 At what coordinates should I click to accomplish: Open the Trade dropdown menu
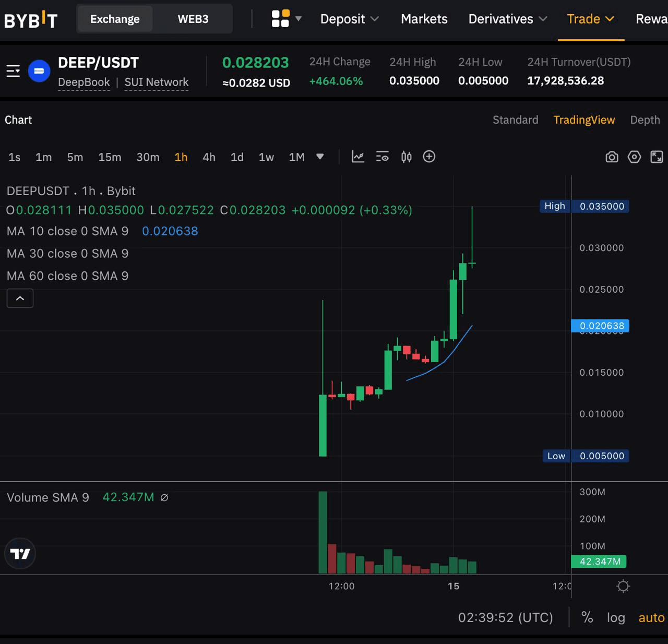click(x=590, y=19)
